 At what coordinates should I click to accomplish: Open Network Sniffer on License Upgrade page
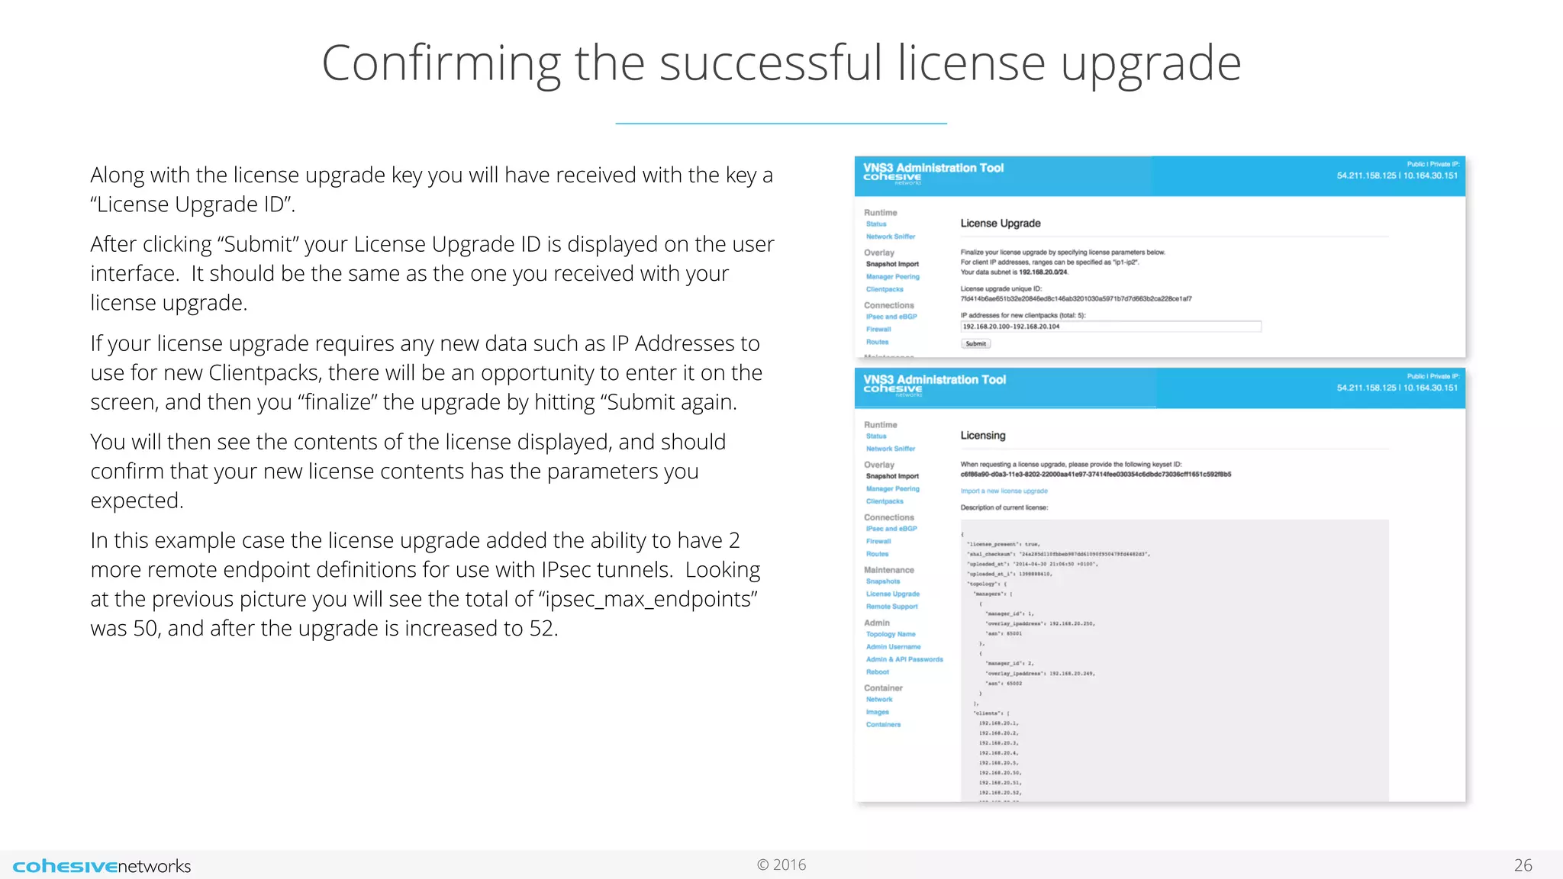pyautogui.click(x=890, y=237)
